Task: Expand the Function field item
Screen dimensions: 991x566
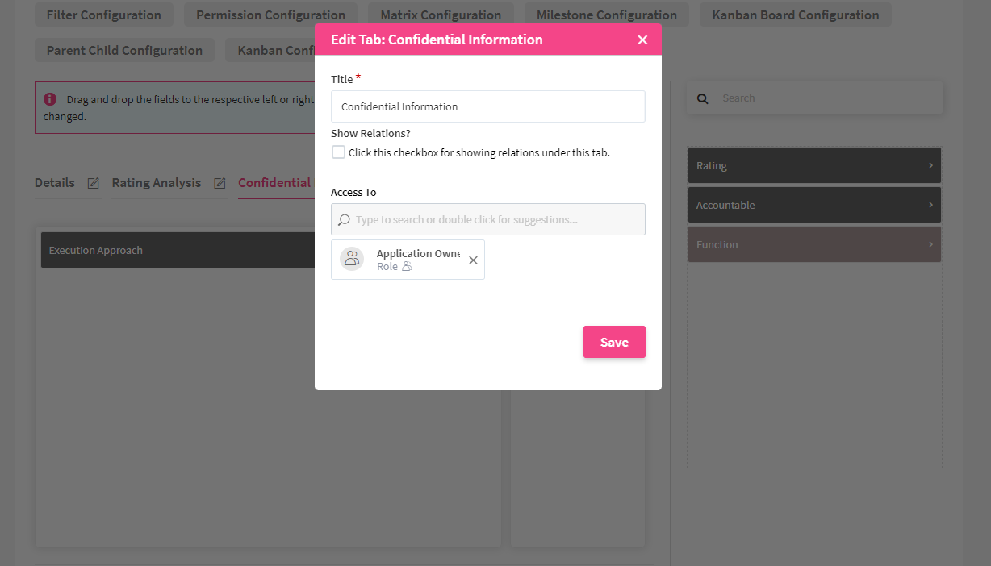Action: coord(930,244)
